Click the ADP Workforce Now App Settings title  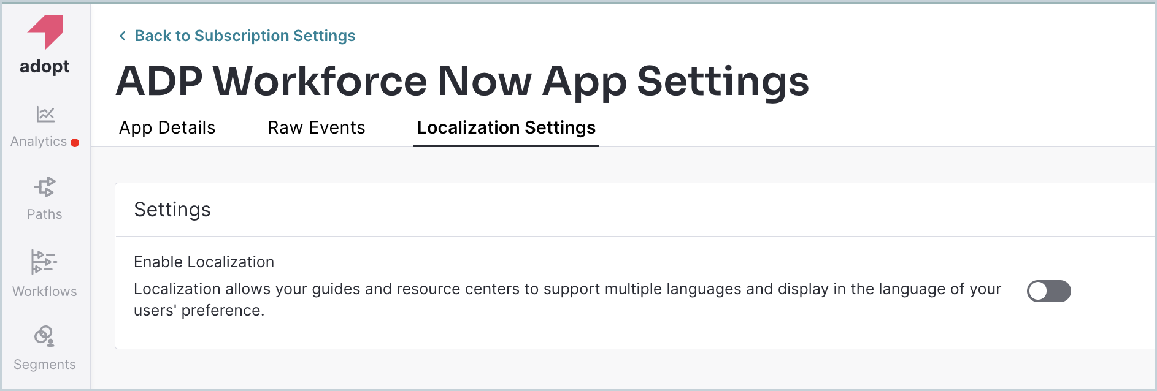[x=463, y=80]
